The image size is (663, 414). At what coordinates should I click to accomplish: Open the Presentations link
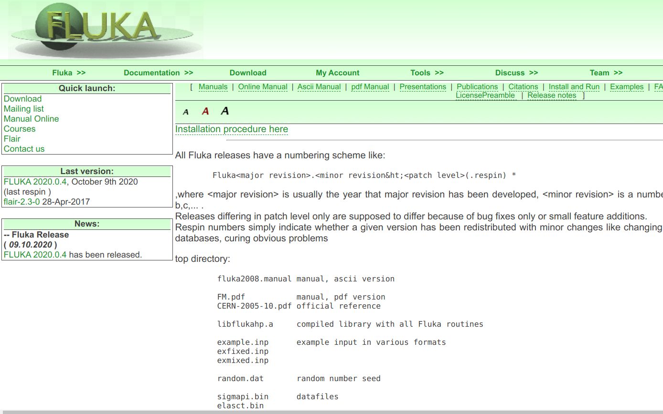coord(423,87)
